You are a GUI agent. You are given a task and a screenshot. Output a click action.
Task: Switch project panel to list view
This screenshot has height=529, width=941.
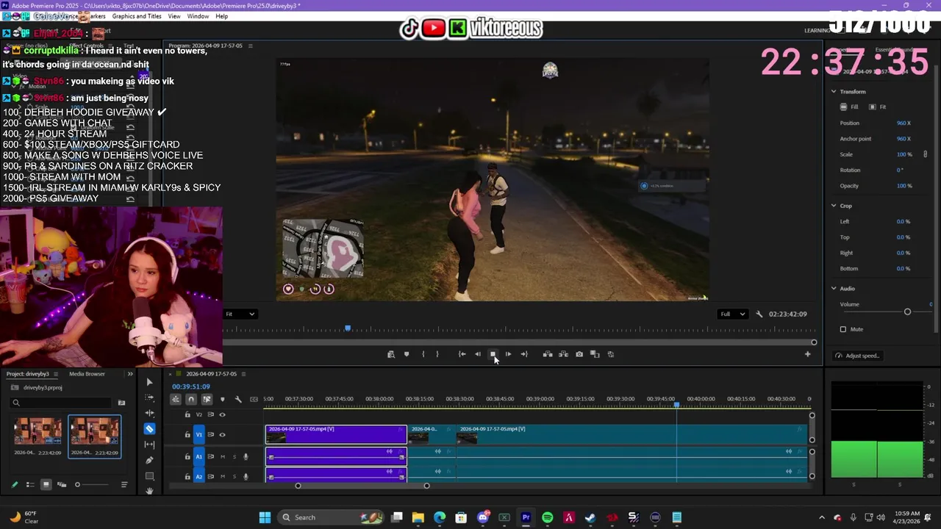pyautogui.click(x=30, y=484)
